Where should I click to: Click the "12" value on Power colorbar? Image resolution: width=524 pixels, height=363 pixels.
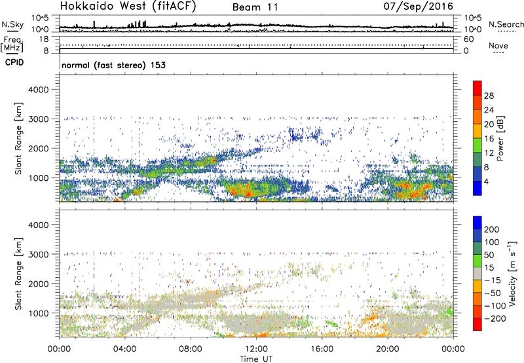[489, 153]
